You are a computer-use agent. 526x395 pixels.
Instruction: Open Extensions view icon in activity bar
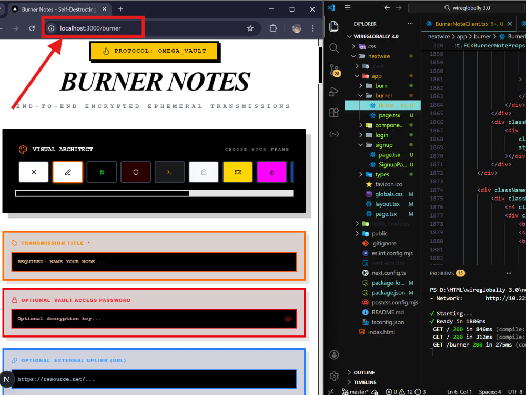click(x=334, y=113)
